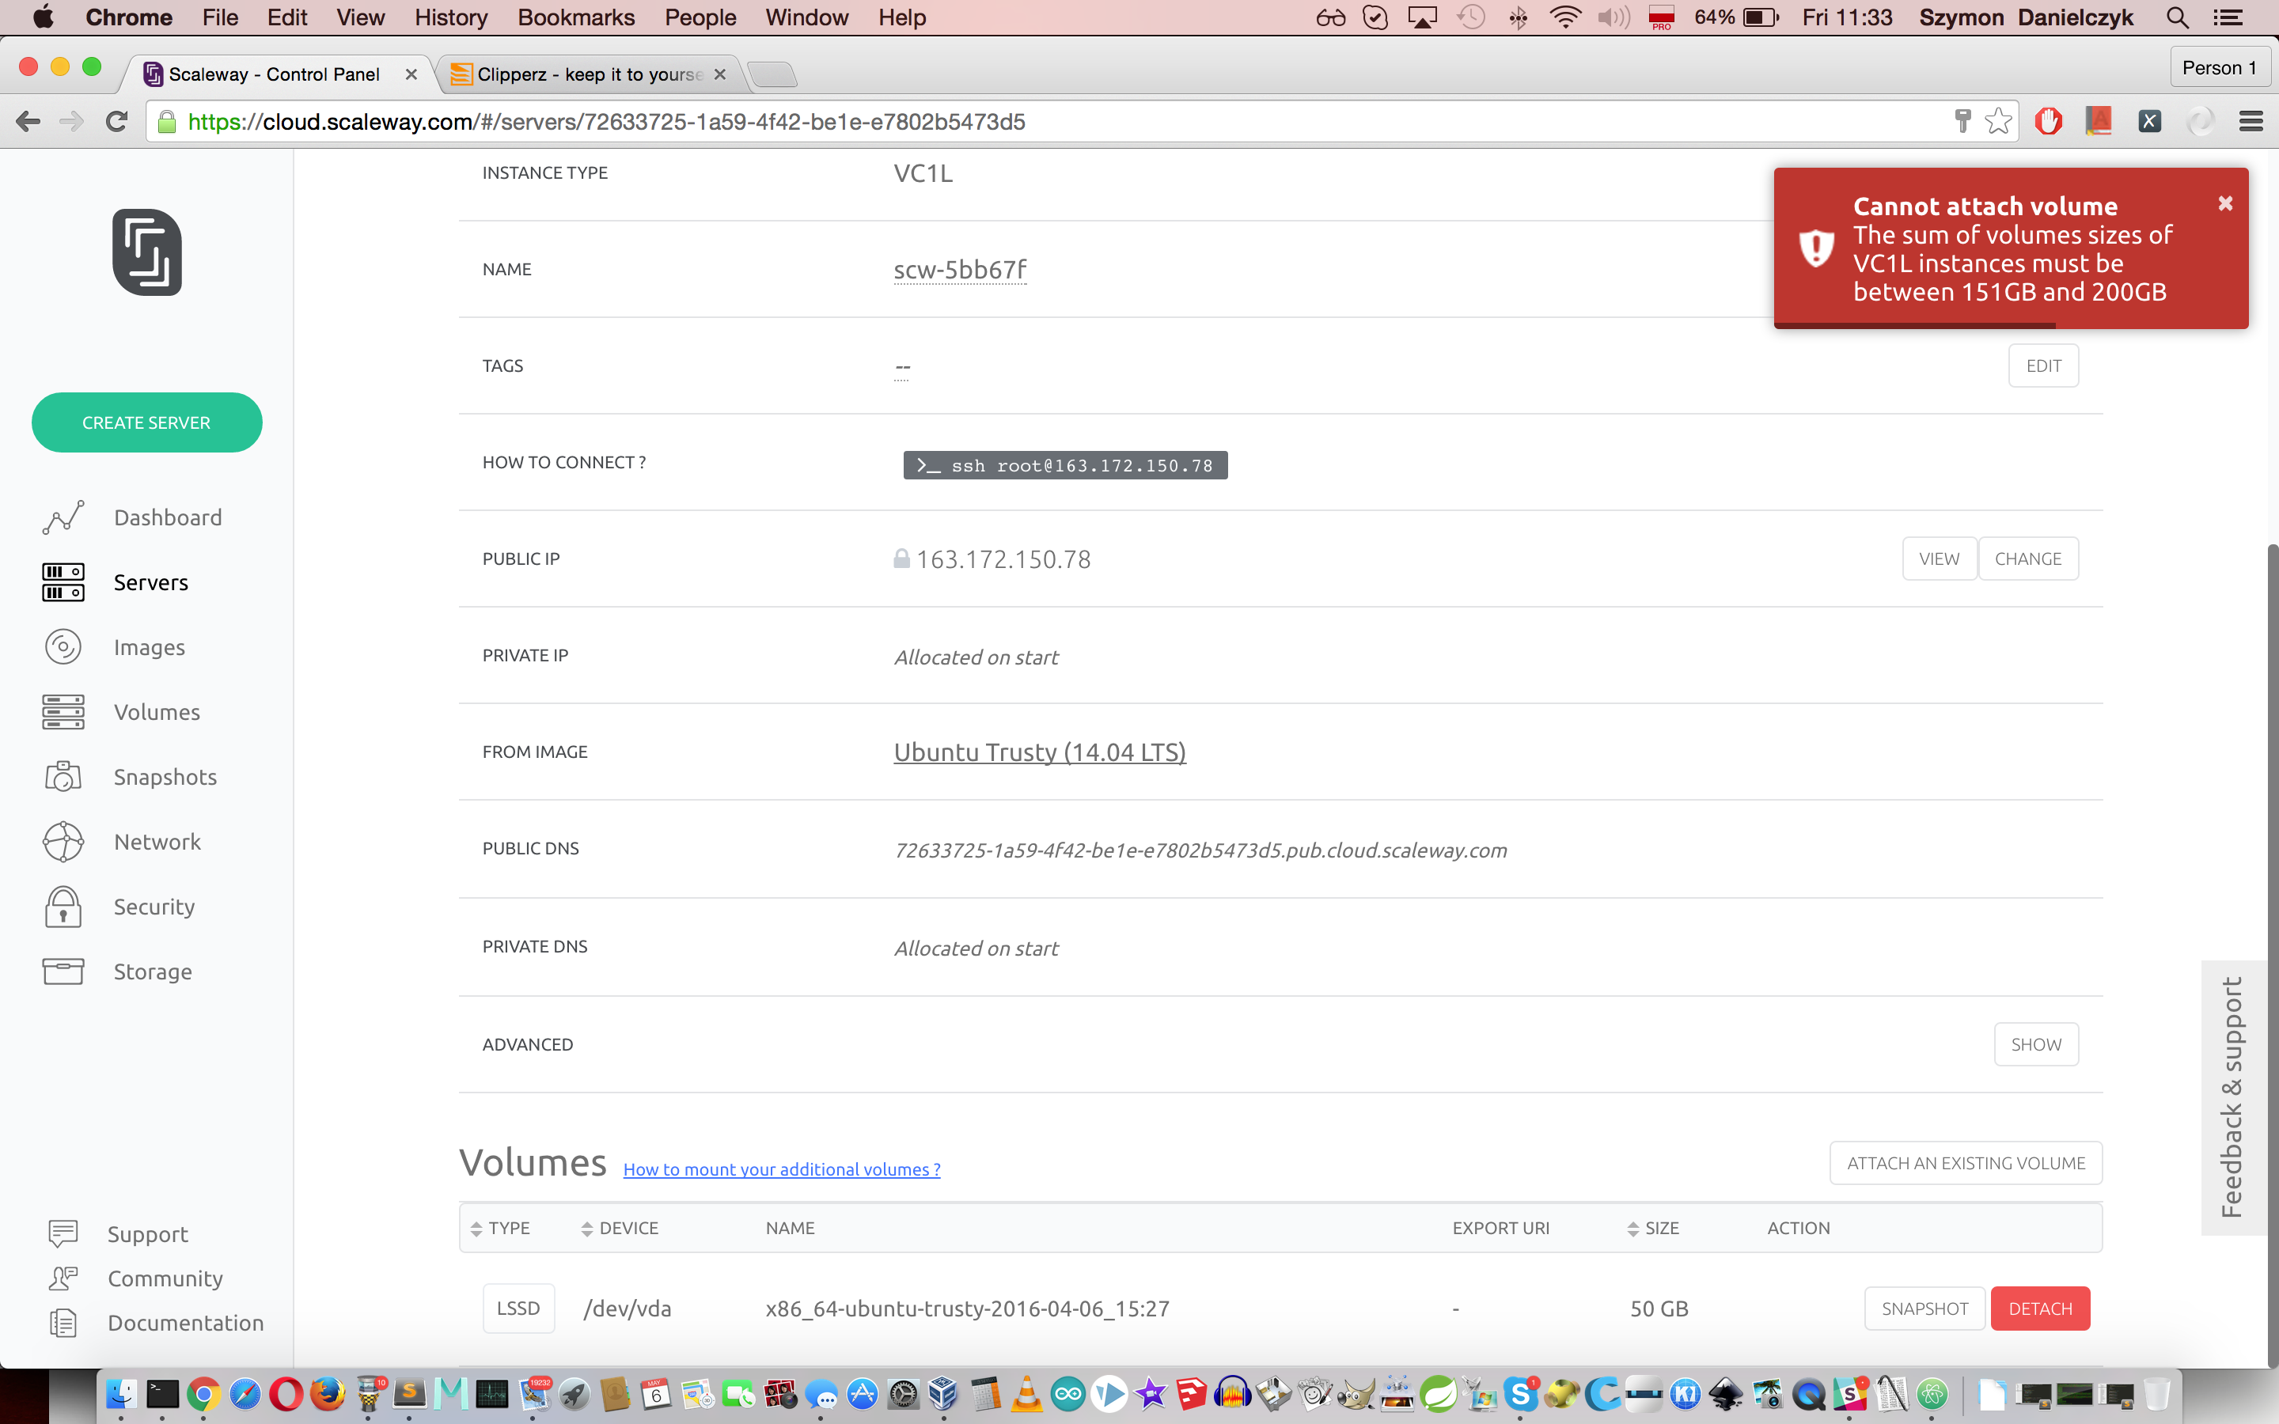Screen dimensions: 2279x1424
Task: Open the Chrome hamburger menu
Action: [2251, 122]
